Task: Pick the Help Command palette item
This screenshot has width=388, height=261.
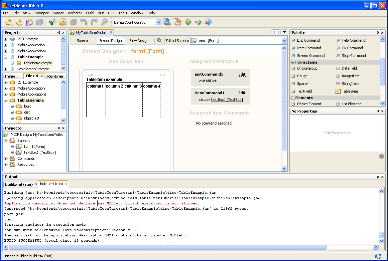Action: tap(351, 40)
